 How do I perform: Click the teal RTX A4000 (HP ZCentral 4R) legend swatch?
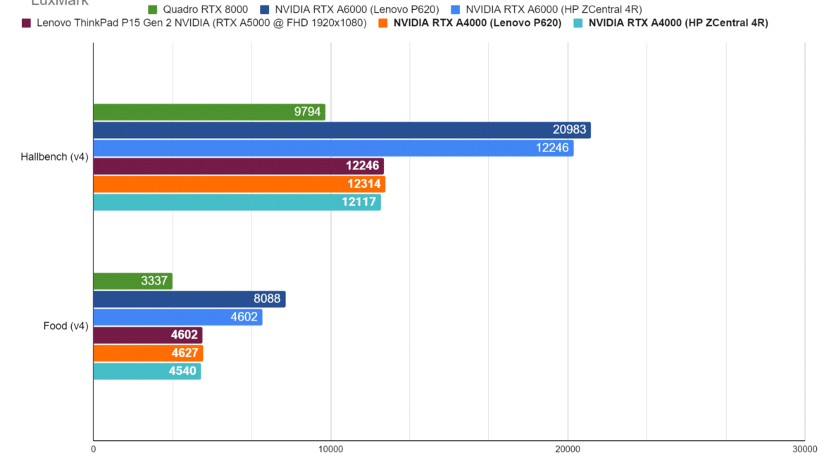(x=578, y=23)
